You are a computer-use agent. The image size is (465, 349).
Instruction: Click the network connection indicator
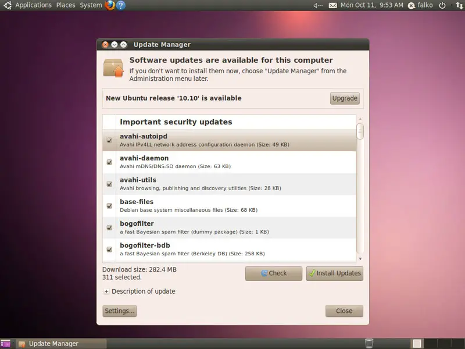pos(459,5)
